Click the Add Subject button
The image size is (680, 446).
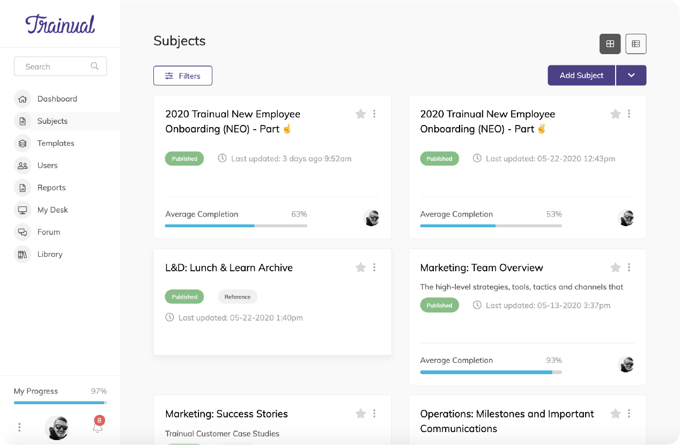pyautogui.click(x=581, y=75)
